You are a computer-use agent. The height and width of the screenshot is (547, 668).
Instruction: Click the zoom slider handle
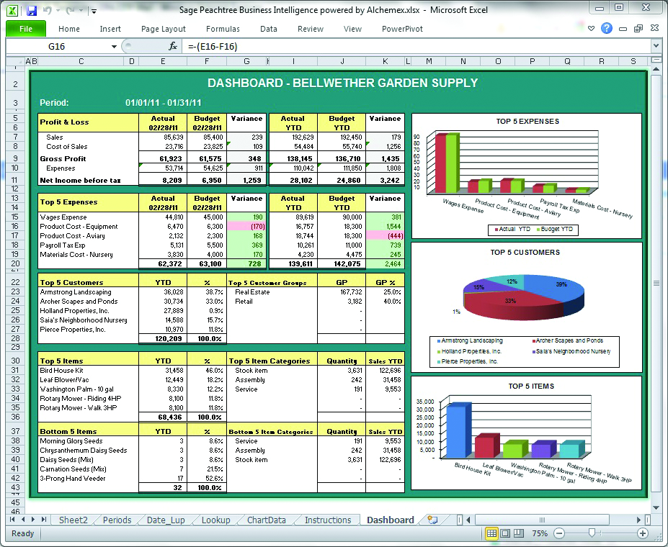click(592, 533)
